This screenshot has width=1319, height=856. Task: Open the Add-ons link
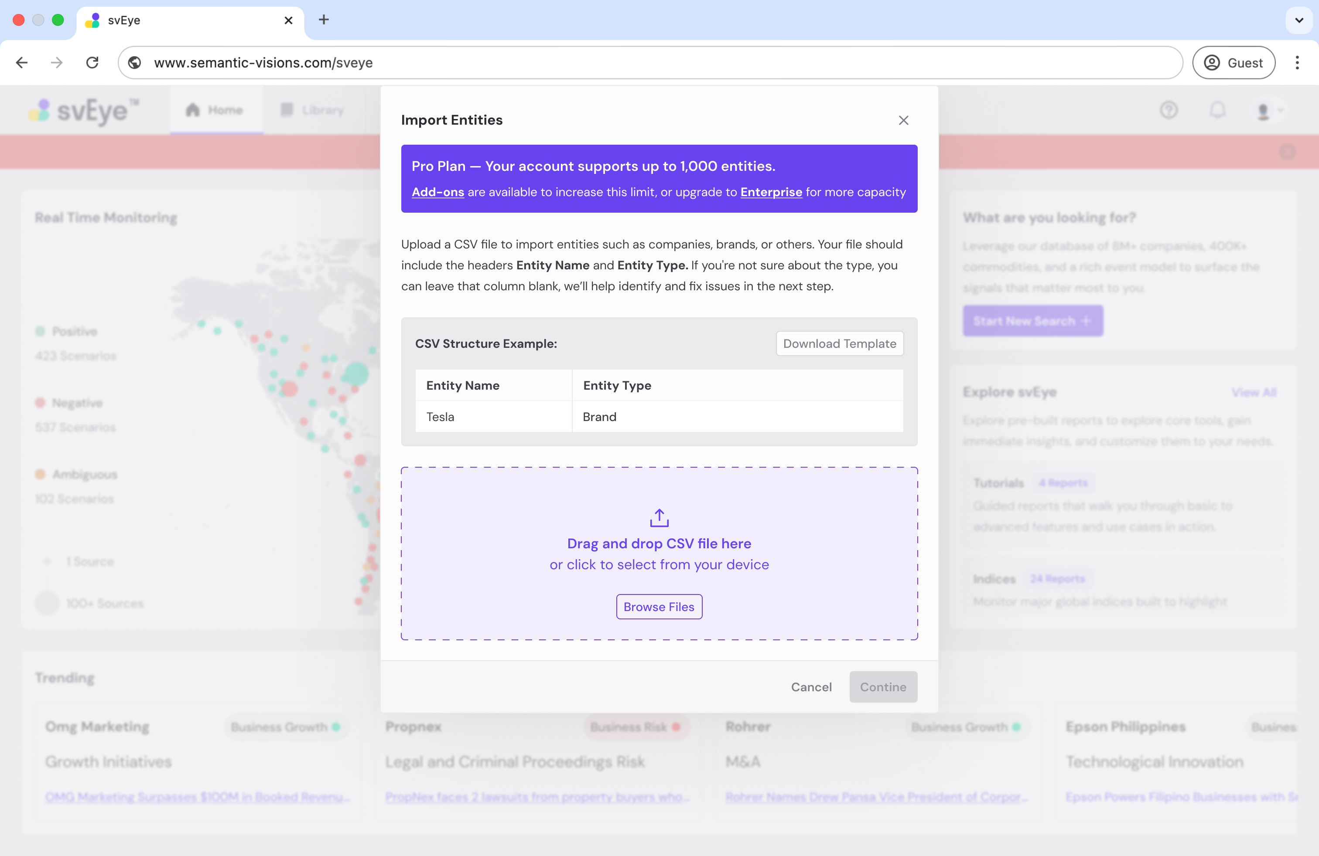click(x=437, y=192)
